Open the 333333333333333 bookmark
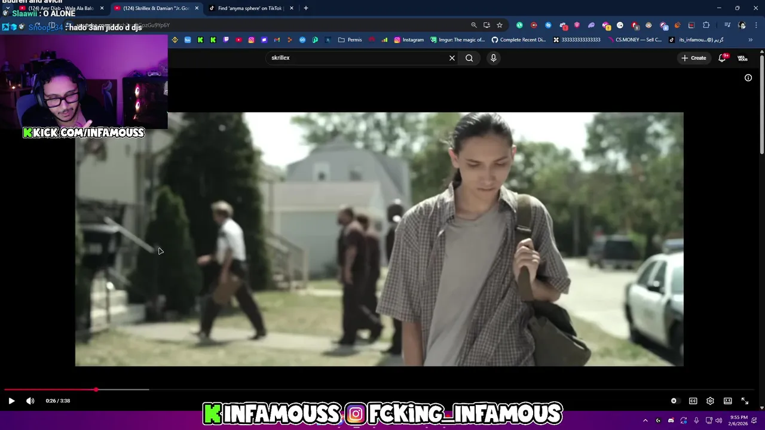The height and width of the screenshot is (430, 765). [x=577, y=40]
